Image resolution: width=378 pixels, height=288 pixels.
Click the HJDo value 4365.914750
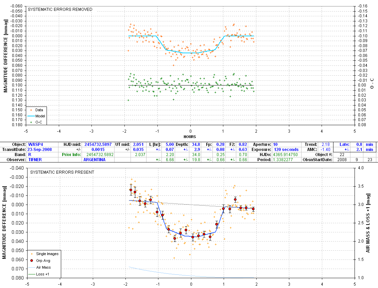[286, 155]
